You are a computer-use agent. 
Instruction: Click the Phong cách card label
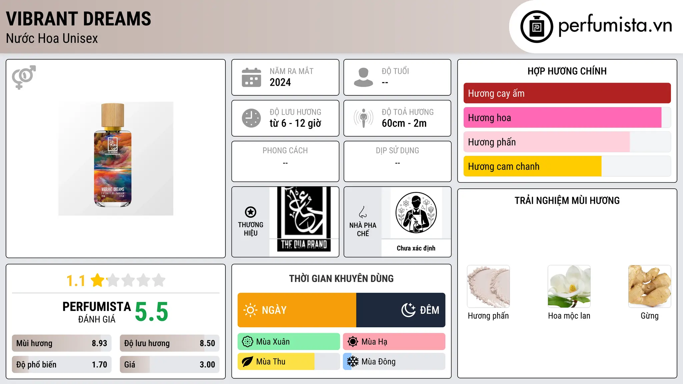pyautogui.click(x=285, y=151)
